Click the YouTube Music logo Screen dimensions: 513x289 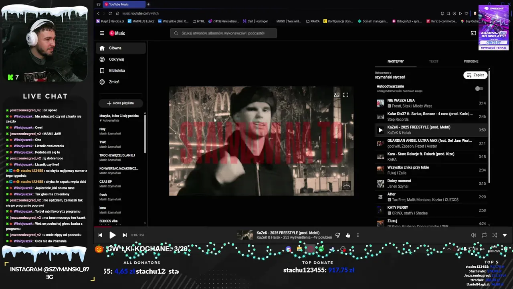coord(117,33)
